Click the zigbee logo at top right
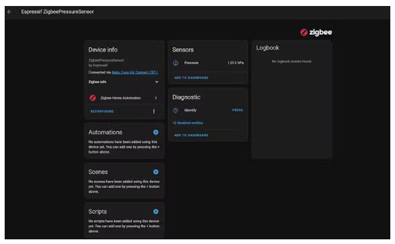This screenshot has height=244, width=395. (316, 33)
